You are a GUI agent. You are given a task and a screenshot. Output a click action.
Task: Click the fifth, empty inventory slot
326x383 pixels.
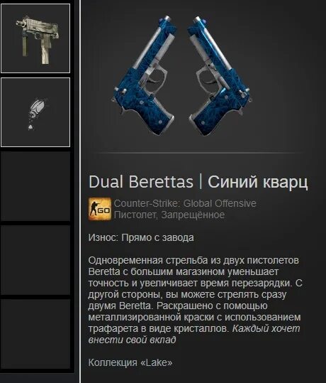pyautogui.click(x=35, y=334)
